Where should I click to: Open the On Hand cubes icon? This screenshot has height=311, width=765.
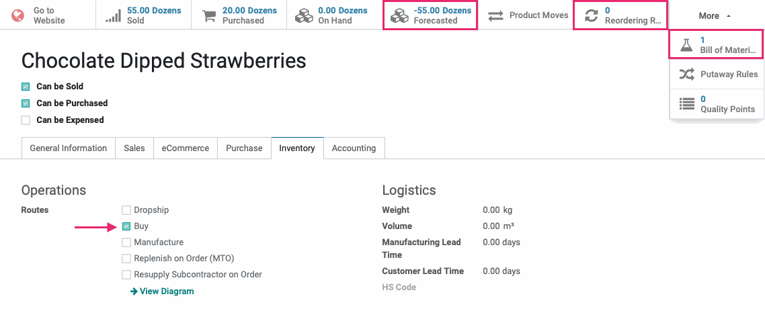(x=304, y=15)
